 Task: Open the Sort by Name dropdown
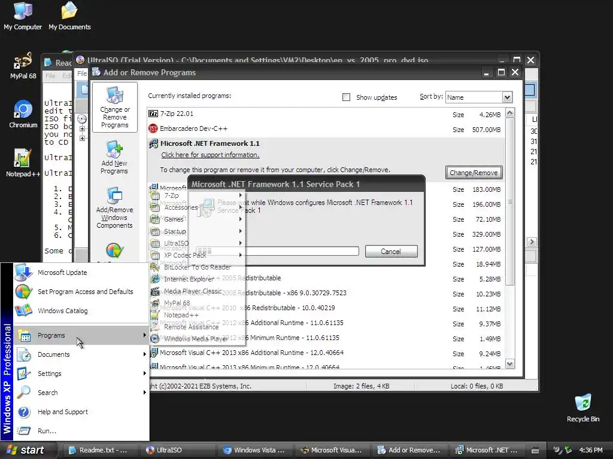click(506, 97)
